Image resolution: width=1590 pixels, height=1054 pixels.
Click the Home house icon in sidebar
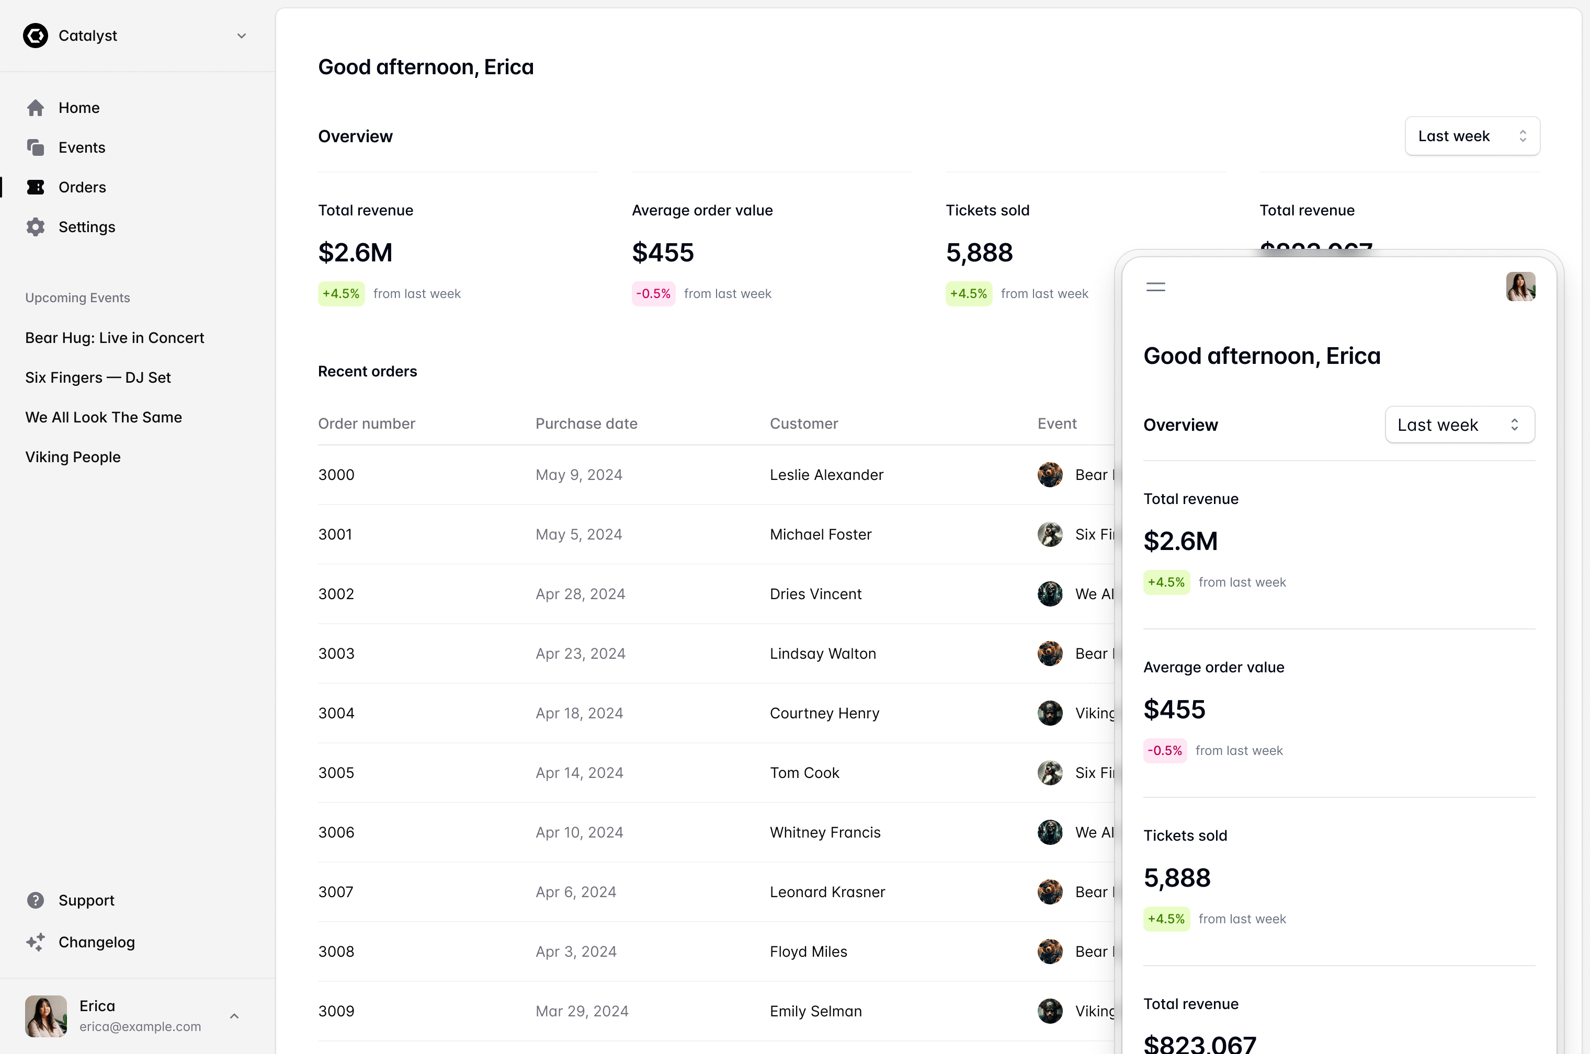36,108
